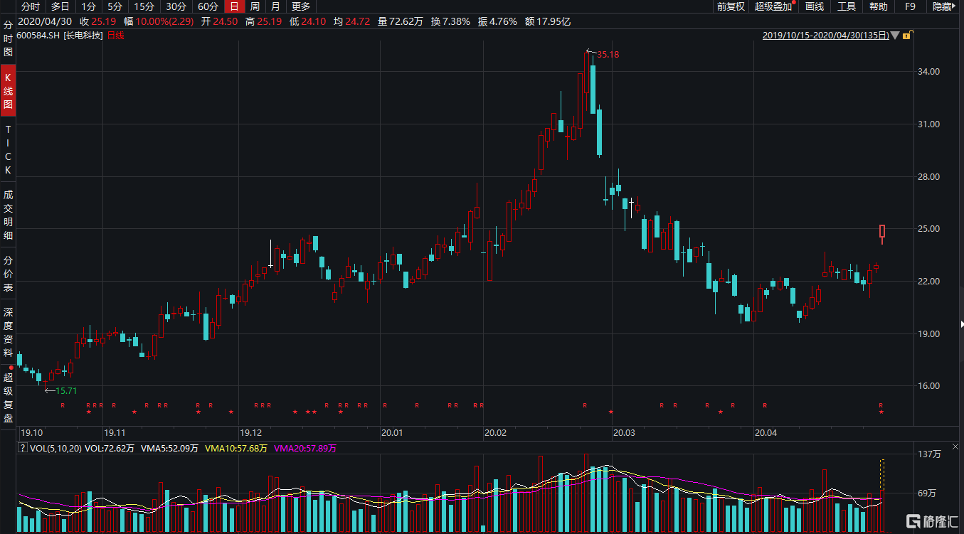Open the 分价表 price distribution view
Screen dimensions: 964x534
9,274
